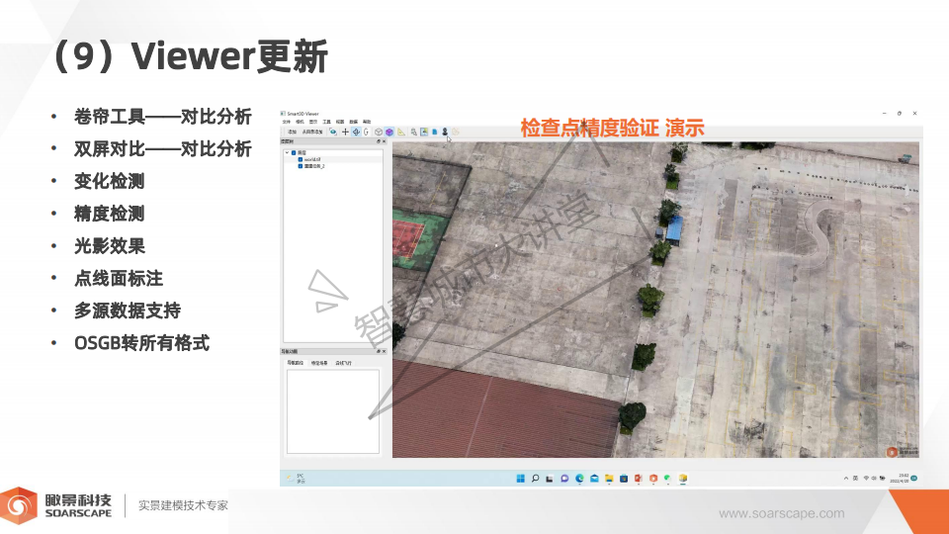
Task: Click the purple solid cube icon
Action: point(389,132)
